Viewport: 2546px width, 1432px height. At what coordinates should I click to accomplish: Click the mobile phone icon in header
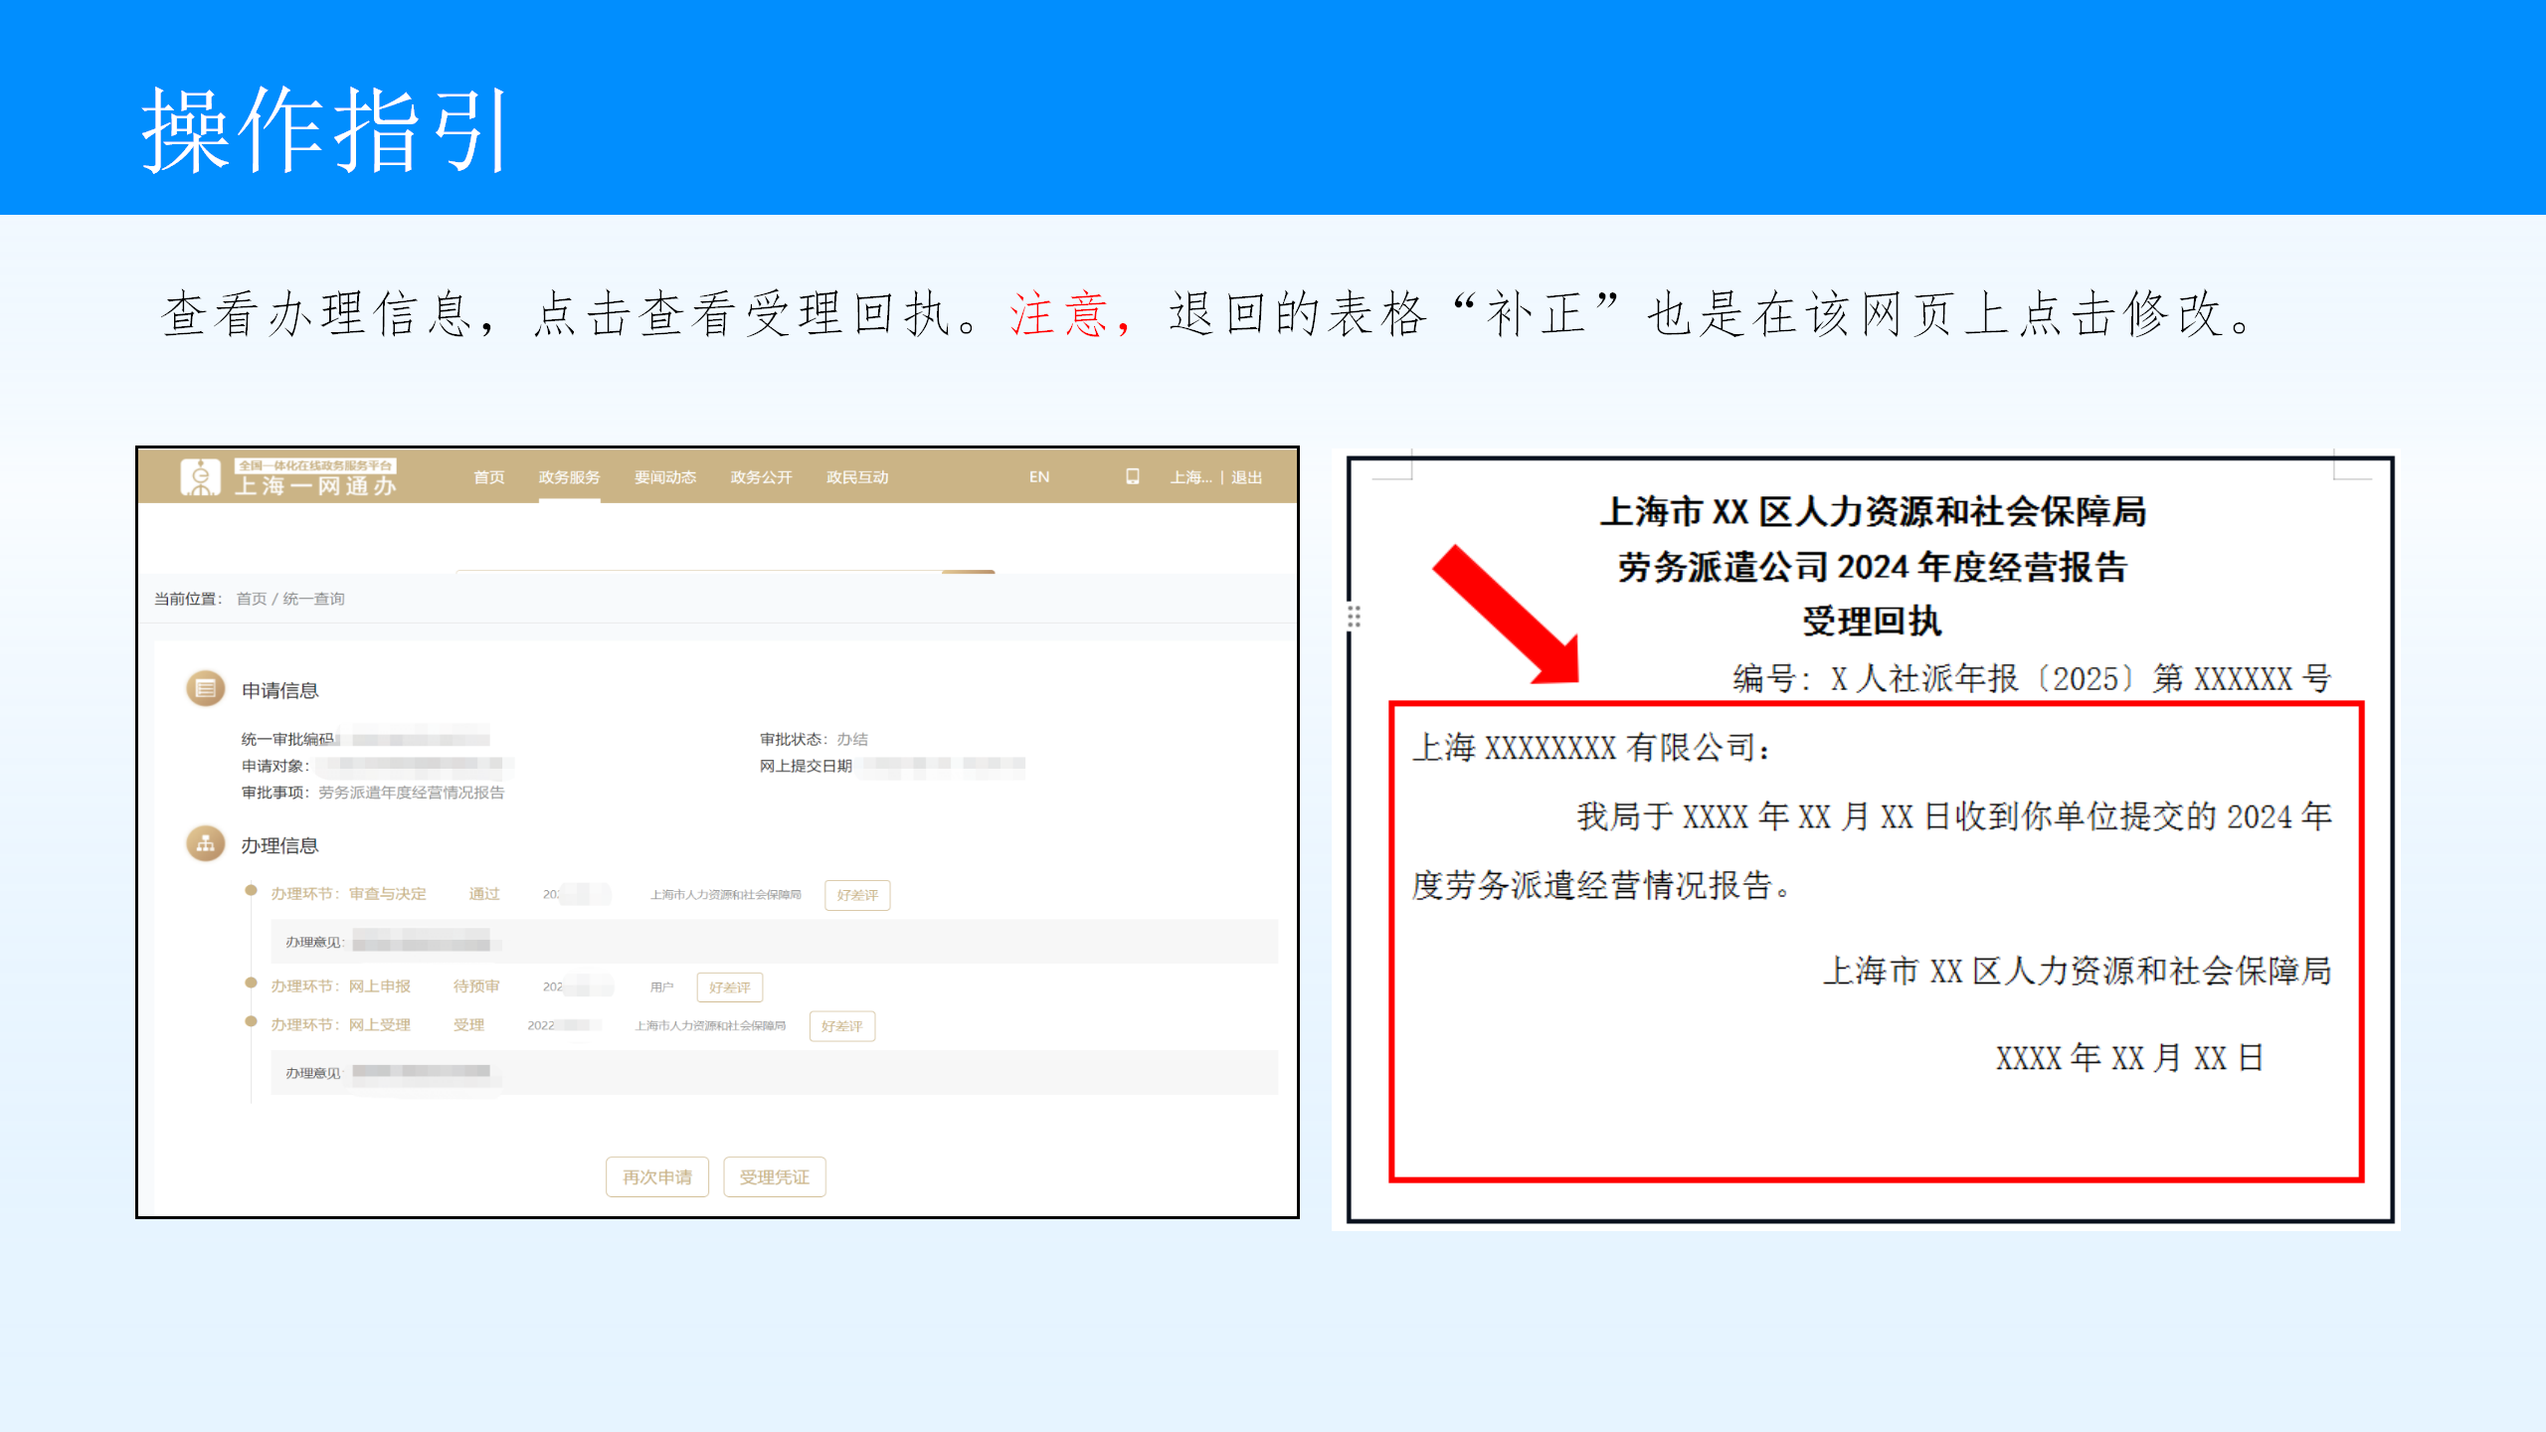pos(1132,476)
